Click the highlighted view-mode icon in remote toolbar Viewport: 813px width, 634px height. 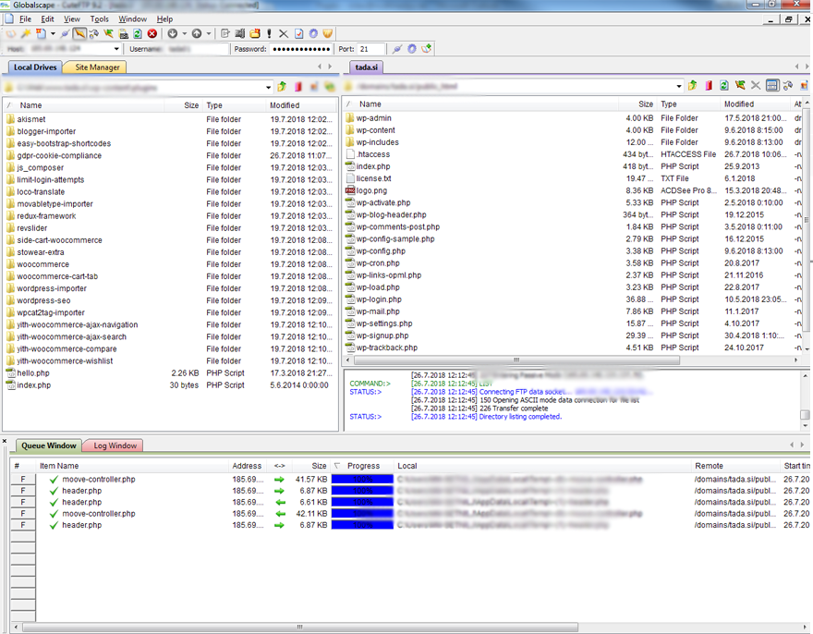772,86
